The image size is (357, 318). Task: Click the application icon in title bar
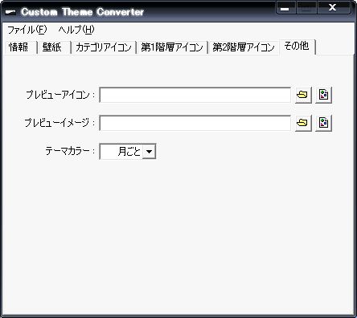pos(10,12)
